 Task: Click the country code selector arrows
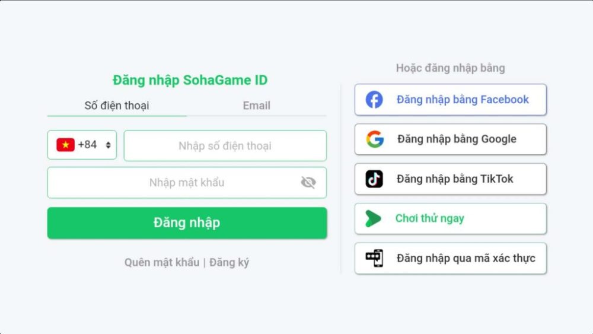coord(108,145)
